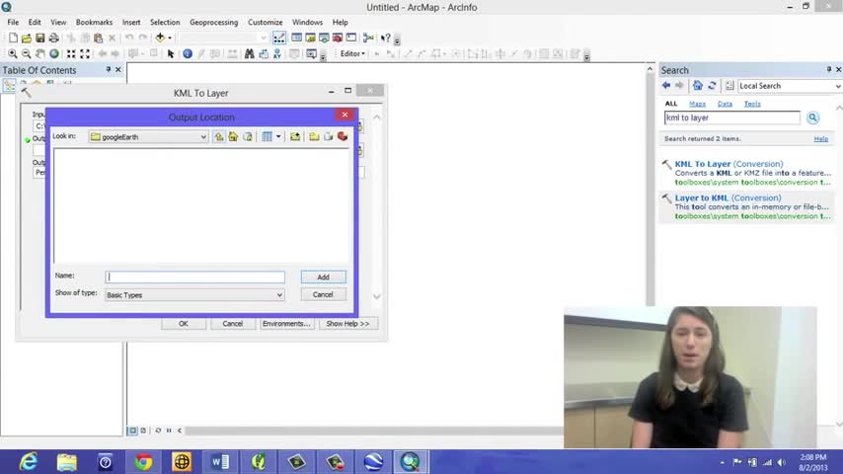
Task: Open the Find binoculars tool
Action: pos(249,53)
